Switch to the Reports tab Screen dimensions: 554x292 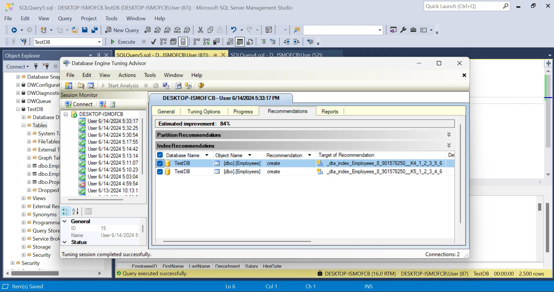(x=330, y=112)
